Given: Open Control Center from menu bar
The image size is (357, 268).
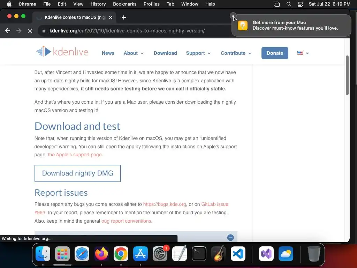Looking at the screenshot, I should pos(300,4).
